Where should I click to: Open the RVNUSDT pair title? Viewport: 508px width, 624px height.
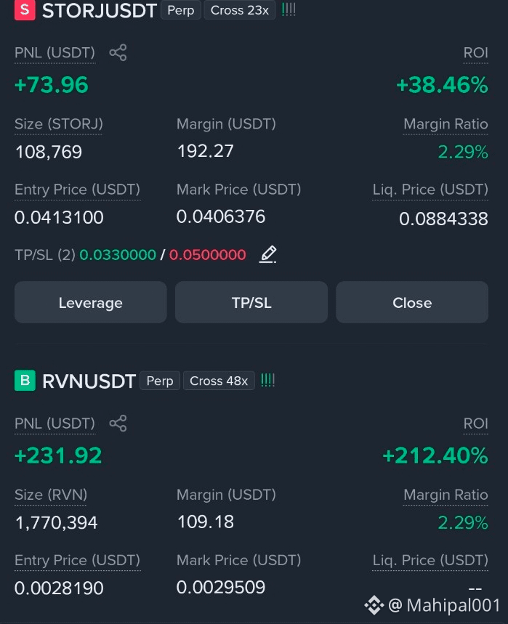(x=89, y=381)
